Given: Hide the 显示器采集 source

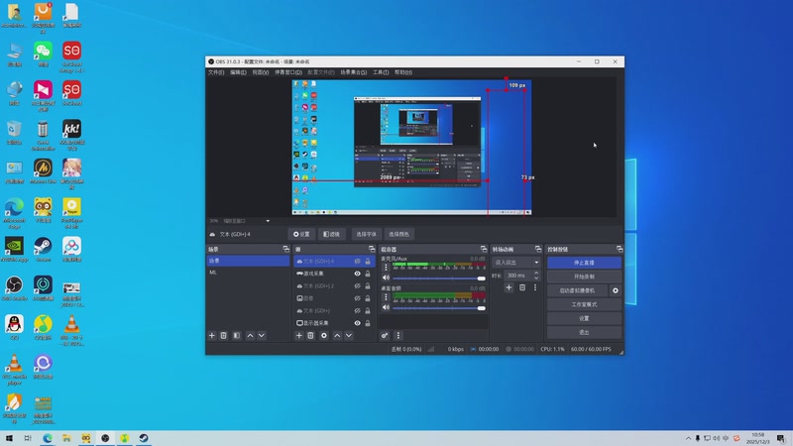Looking at the screenshot, I should 358,323.
